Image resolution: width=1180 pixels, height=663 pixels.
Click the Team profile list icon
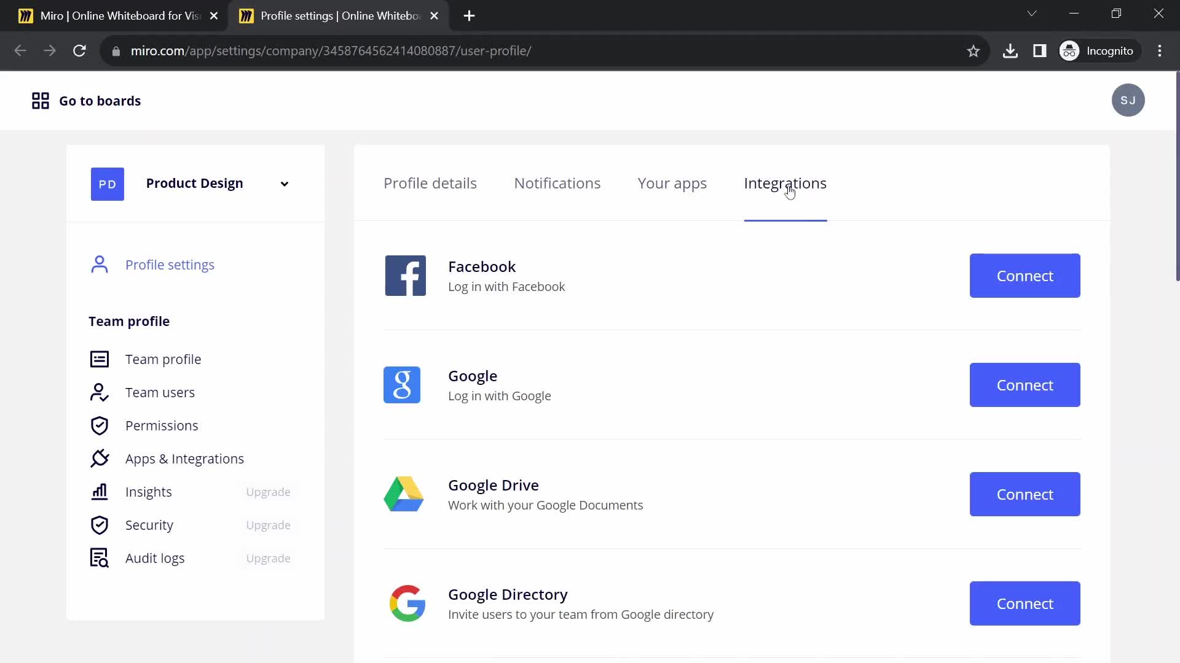(x=100, y=359)
